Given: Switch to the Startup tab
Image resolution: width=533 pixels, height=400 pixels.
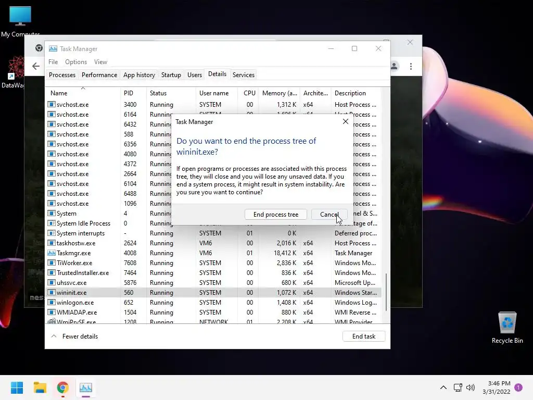Looking at the screenshot, I should point(171,75).
